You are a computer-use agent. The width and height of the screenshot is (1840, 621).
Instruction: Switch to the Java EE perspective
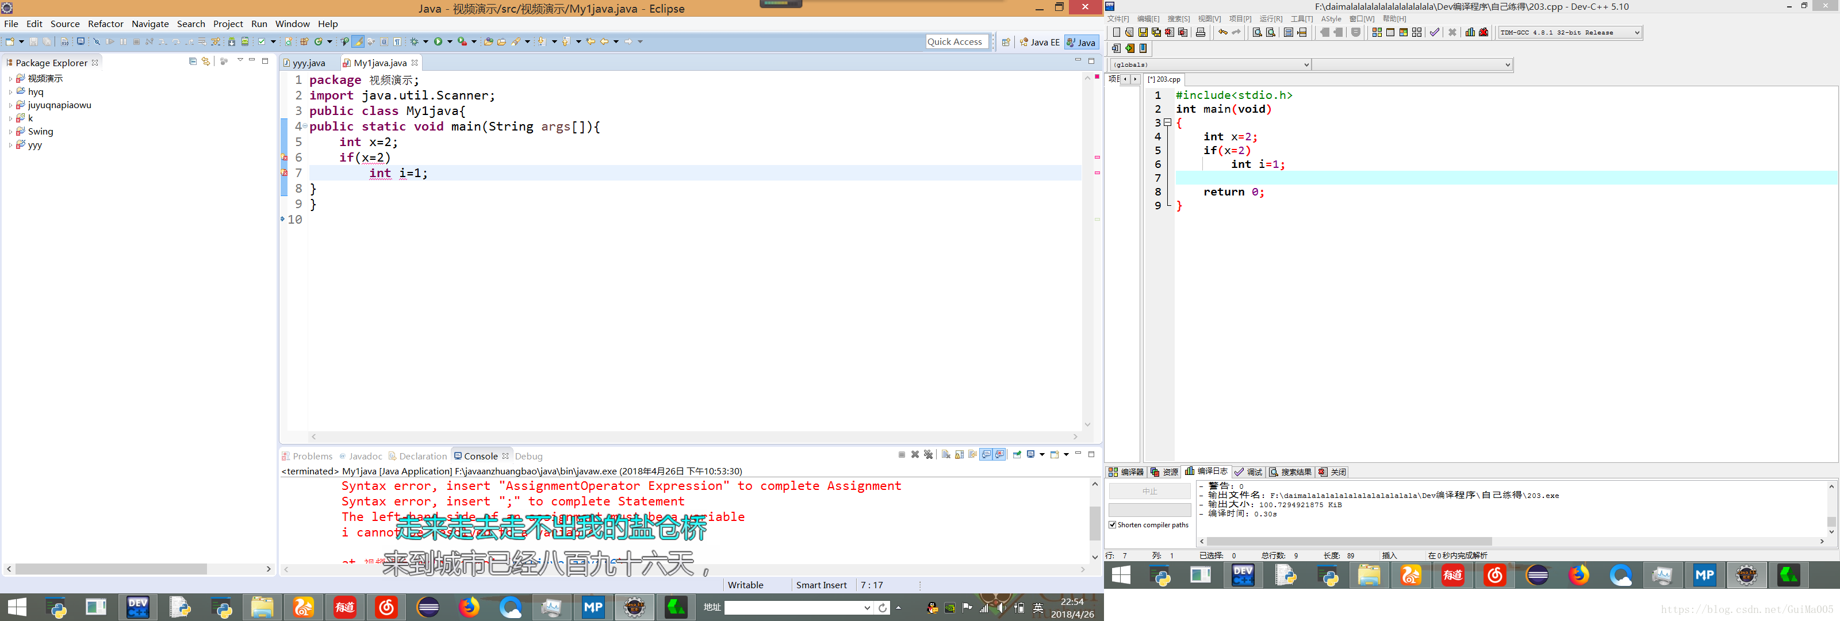tap(1040, 42)
